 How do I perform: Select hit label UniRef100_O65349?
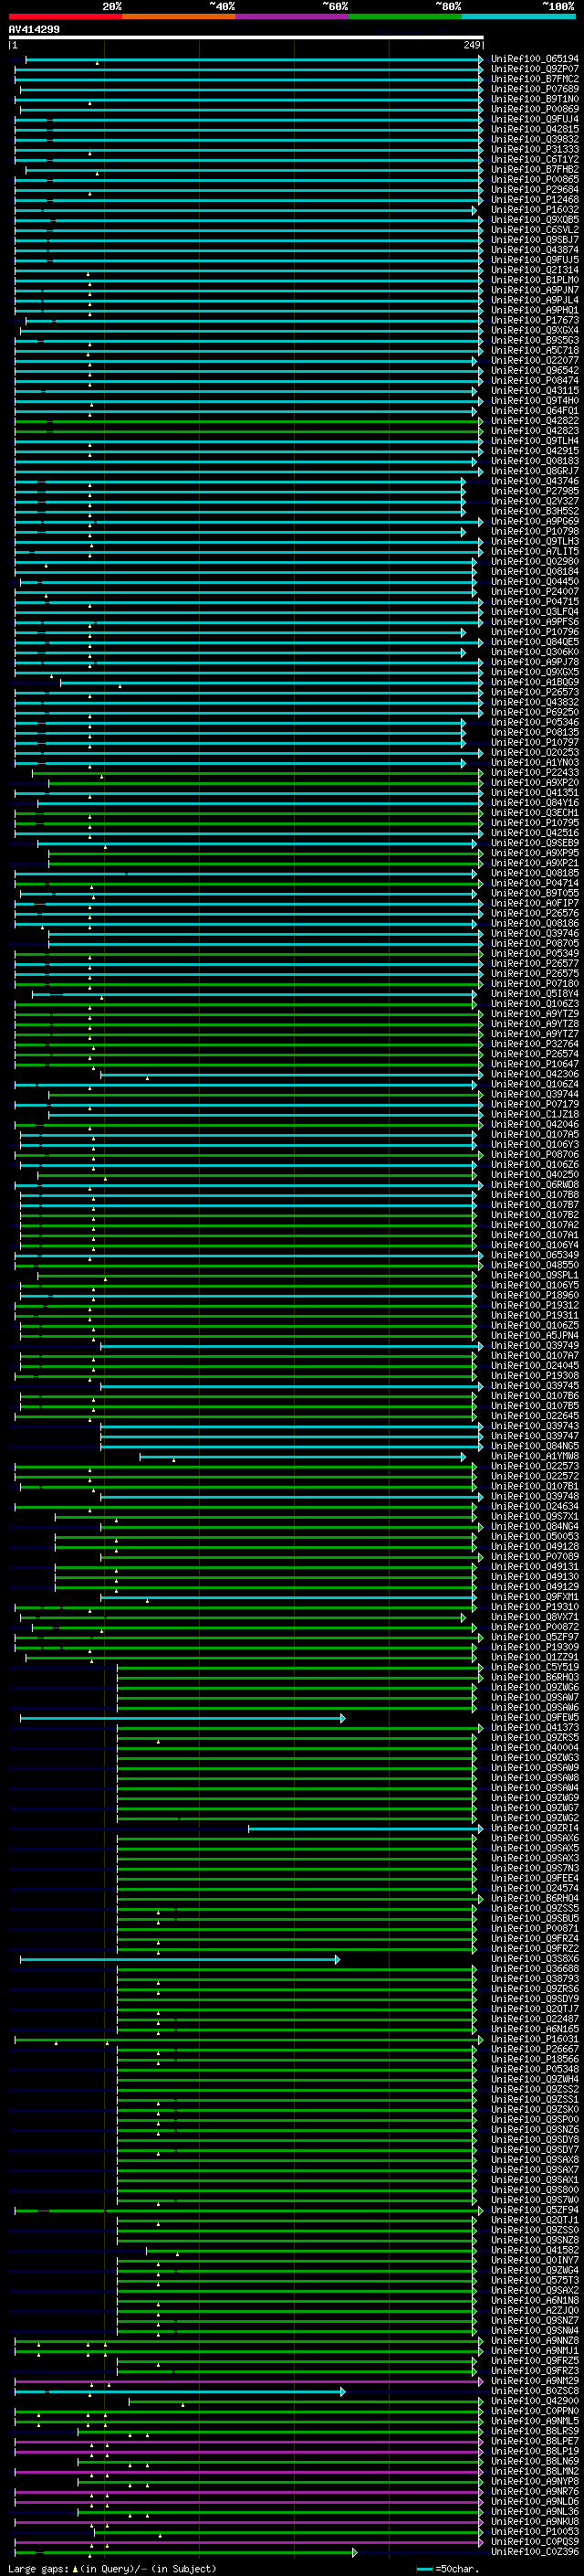(535, 1255)
